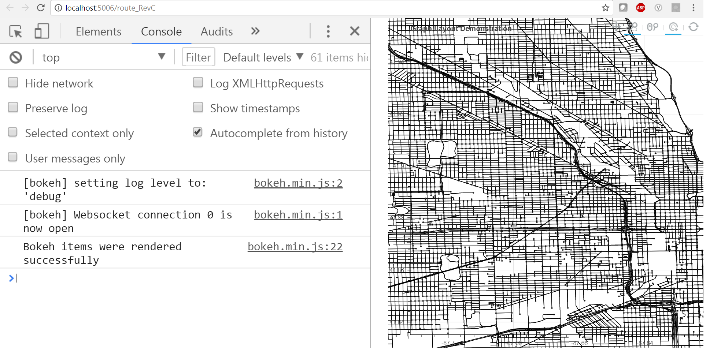The image size is (710, 348).
Task: Click the Bokeh reset view icon
Action: tap(694, 27)
